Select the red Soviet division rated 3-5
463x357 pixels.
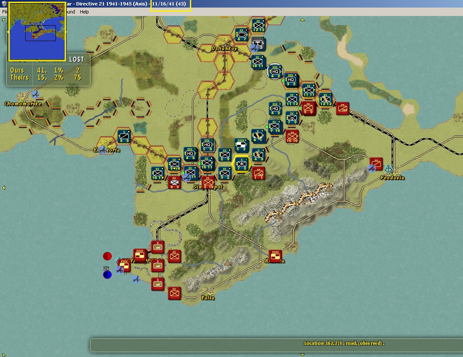pos(174,182)
